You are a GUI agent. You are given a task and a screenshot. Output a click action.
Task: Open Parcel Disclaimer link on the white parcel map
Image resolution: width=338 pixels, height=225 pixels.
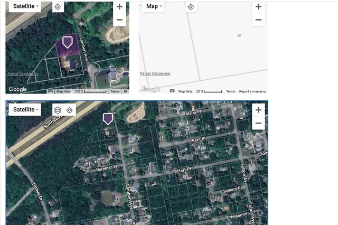click(155, 73)
